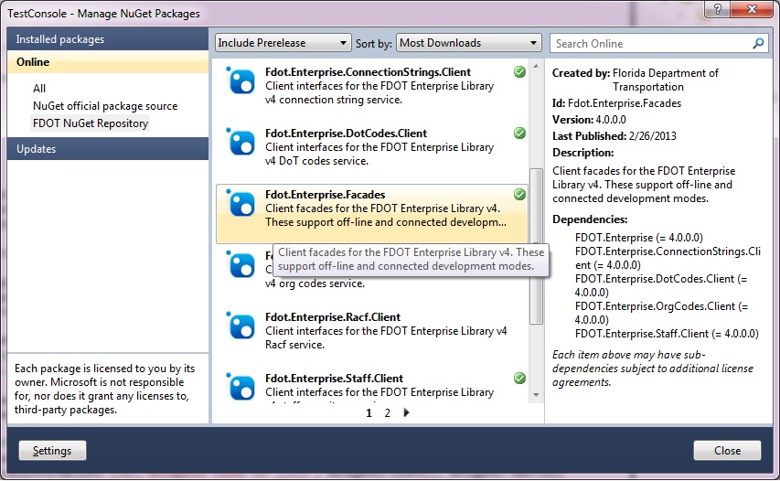Click the search magnifier icon
780x481 pixels.
click(758, 43)
